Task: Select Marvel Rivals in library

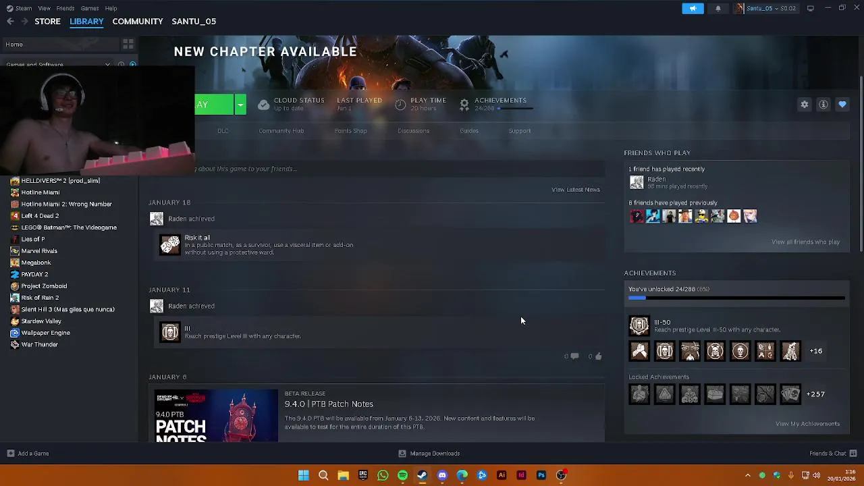Action: tap(39, 251)
